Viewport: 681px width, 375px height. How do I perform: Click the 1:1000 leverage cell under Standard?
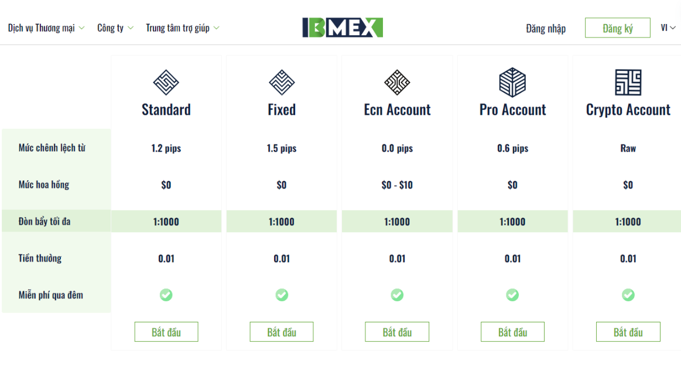[x=166, y=221]
